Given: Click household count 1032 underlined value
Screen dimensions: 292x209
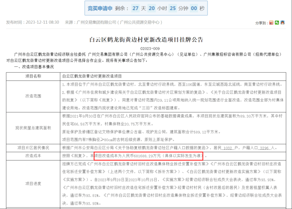Looking at the screenshot, I should pyautogui.click(x=228, y=148).
